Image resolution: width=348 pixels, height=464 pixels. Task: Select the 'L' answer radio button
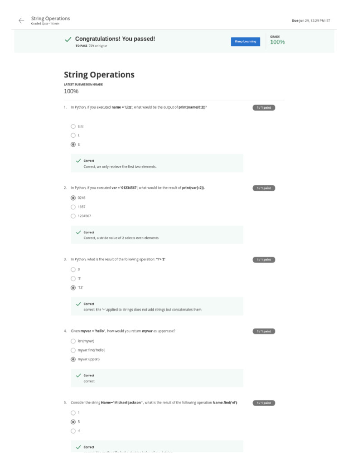pyautogui.click(x=73, y=135)
